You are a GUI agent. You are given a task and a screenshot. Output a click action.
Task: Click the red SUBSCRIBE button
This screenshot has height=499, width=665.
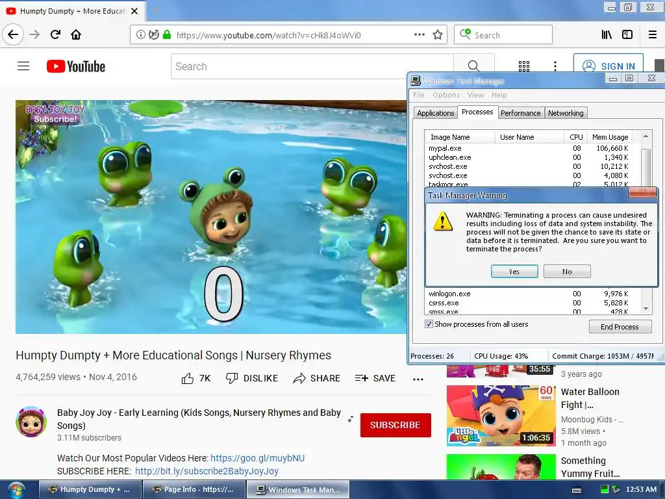[395, 425]
